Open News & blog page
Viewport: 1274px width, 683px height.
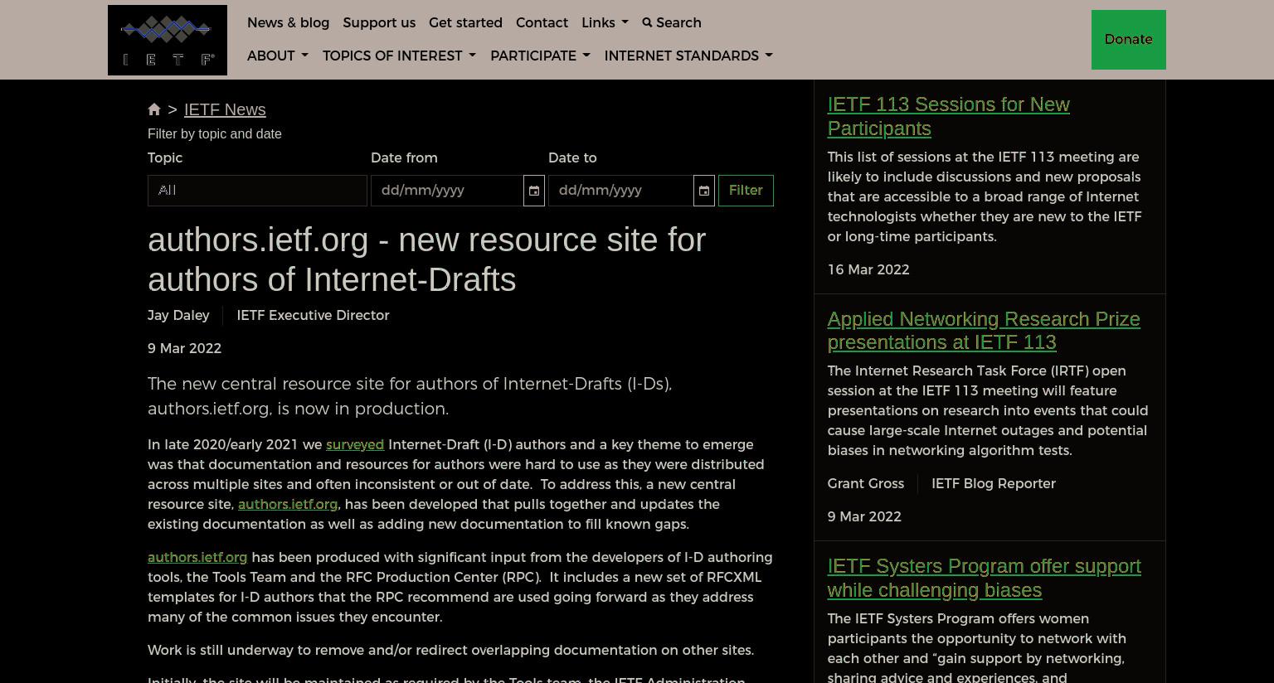click(288, 22)
